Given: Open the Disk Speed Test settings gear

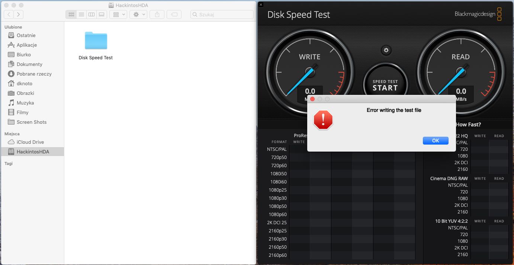Looking at the screenshot, I should (386, 50).
